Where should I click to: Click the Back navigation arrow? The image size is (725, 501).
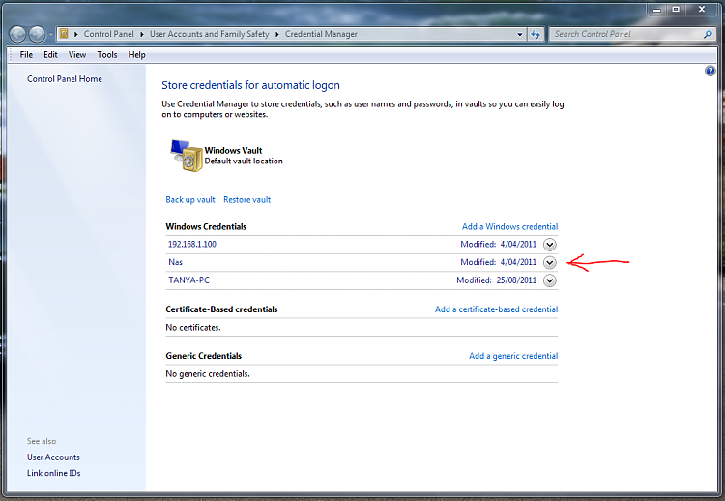(x=18, y=34)
